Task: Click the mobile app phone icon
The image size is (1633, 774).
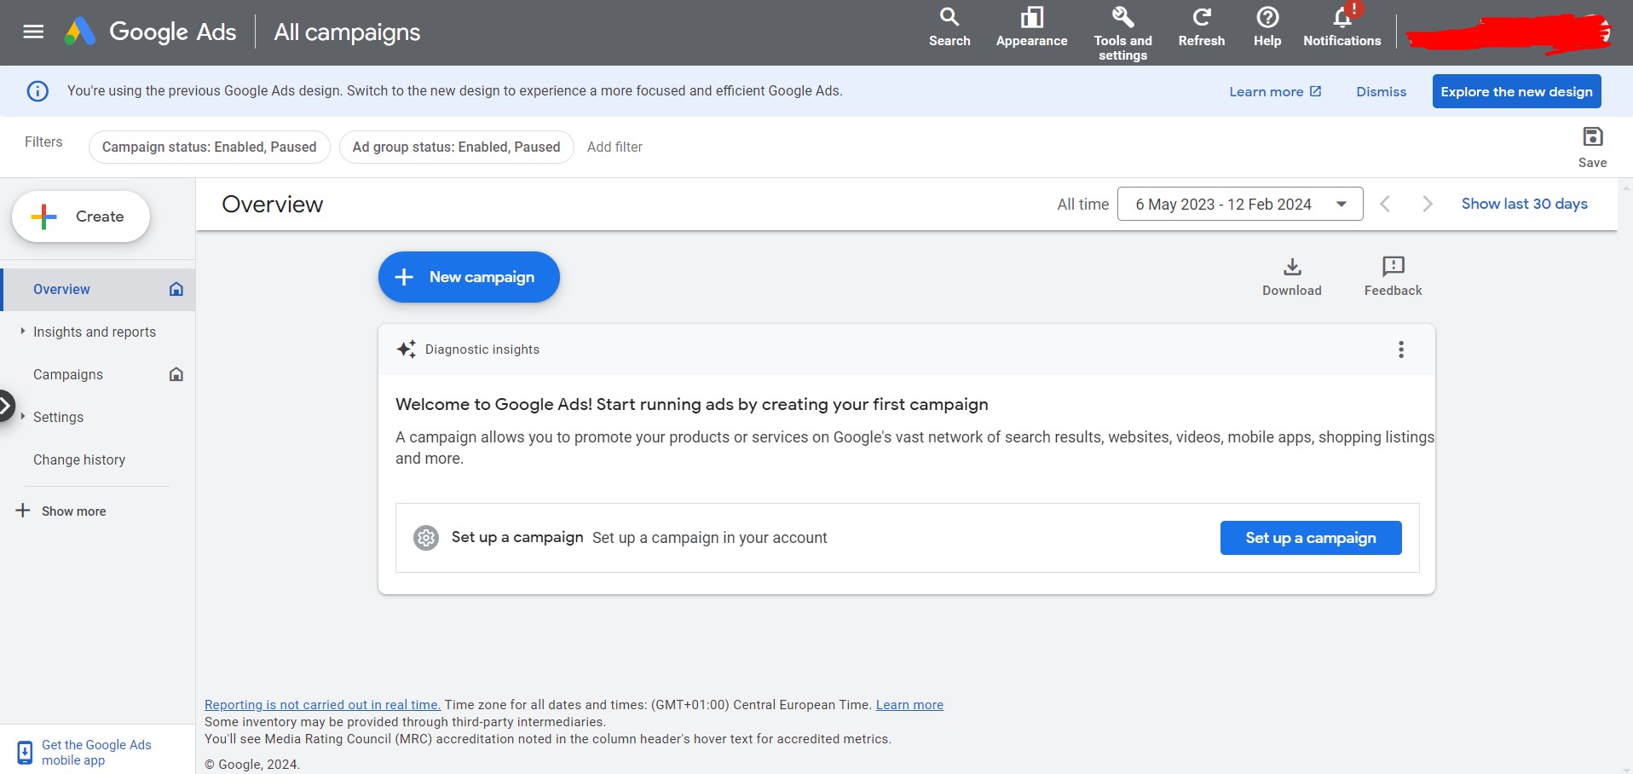Action: pyautogui.click(x=26, y=753)
